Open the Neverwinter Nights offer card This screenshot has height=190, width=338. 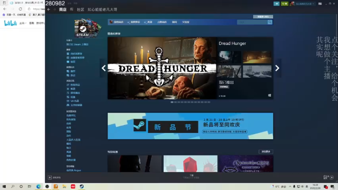click(246, 164)
